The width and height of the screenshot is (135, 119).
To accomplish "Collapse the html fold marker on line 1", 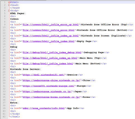I will point(9,2).
